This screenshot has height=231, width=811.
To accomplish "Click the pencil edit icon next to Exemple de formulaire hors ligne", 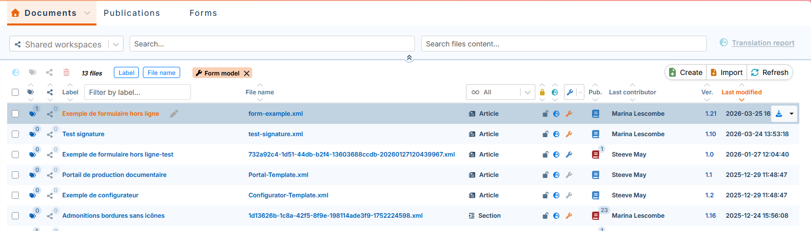I will [x=174, y=114].
